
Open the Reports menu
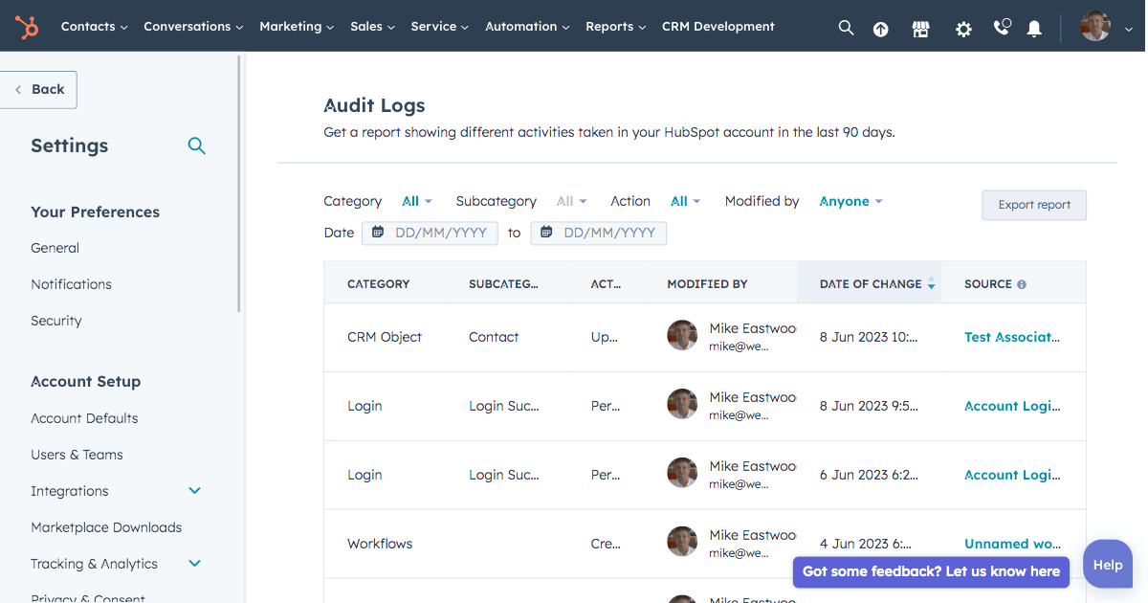(x=615, y=27)
